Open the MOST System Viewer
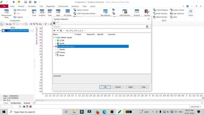The width and height of the screenshot is (204, 115). point(177,10)
